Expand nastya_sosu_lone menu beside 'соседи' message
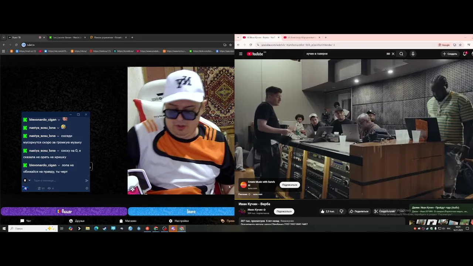The image size is (473, 266). [58, 136]
